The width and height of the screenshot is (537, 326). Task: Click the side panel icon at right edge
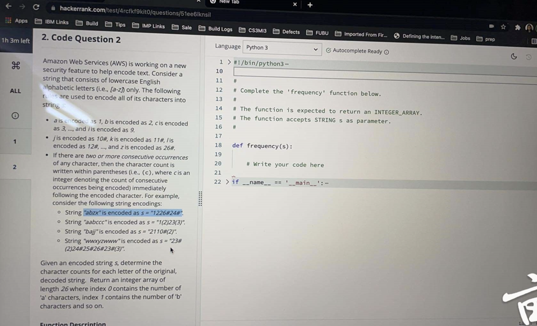point(534,41)
